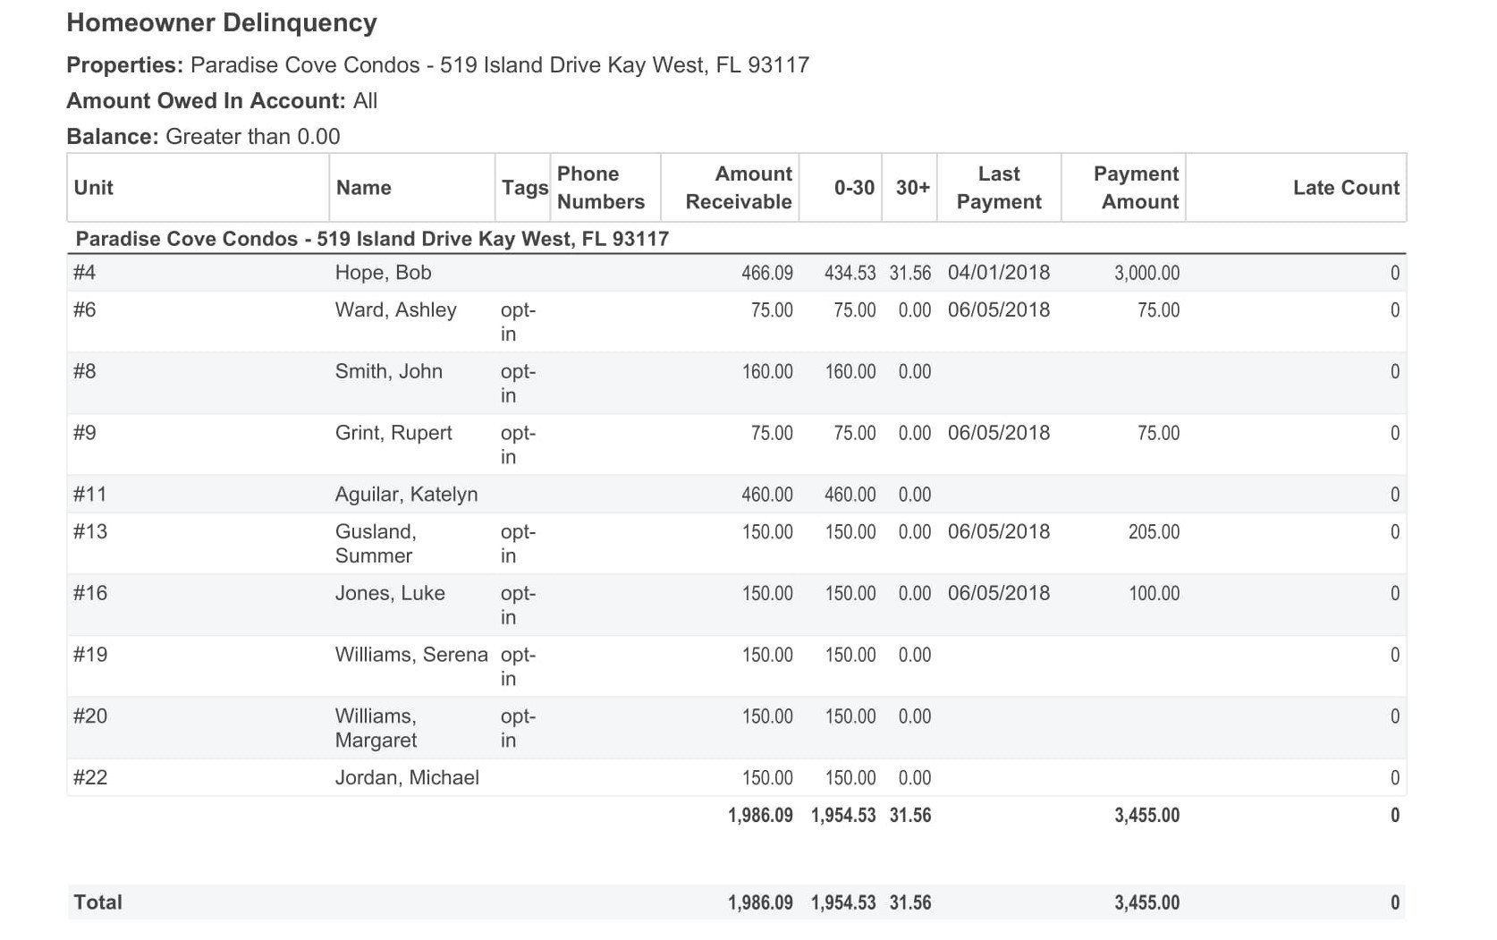Click the 30+ column header
The width and height of the screenshot is (1497, 940).
click(x=912, y=188)
